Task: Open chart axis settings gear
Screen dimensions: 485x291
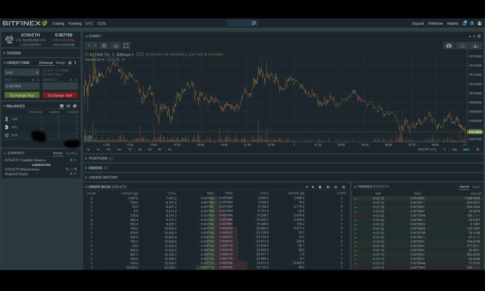Action: pos(477,150)
